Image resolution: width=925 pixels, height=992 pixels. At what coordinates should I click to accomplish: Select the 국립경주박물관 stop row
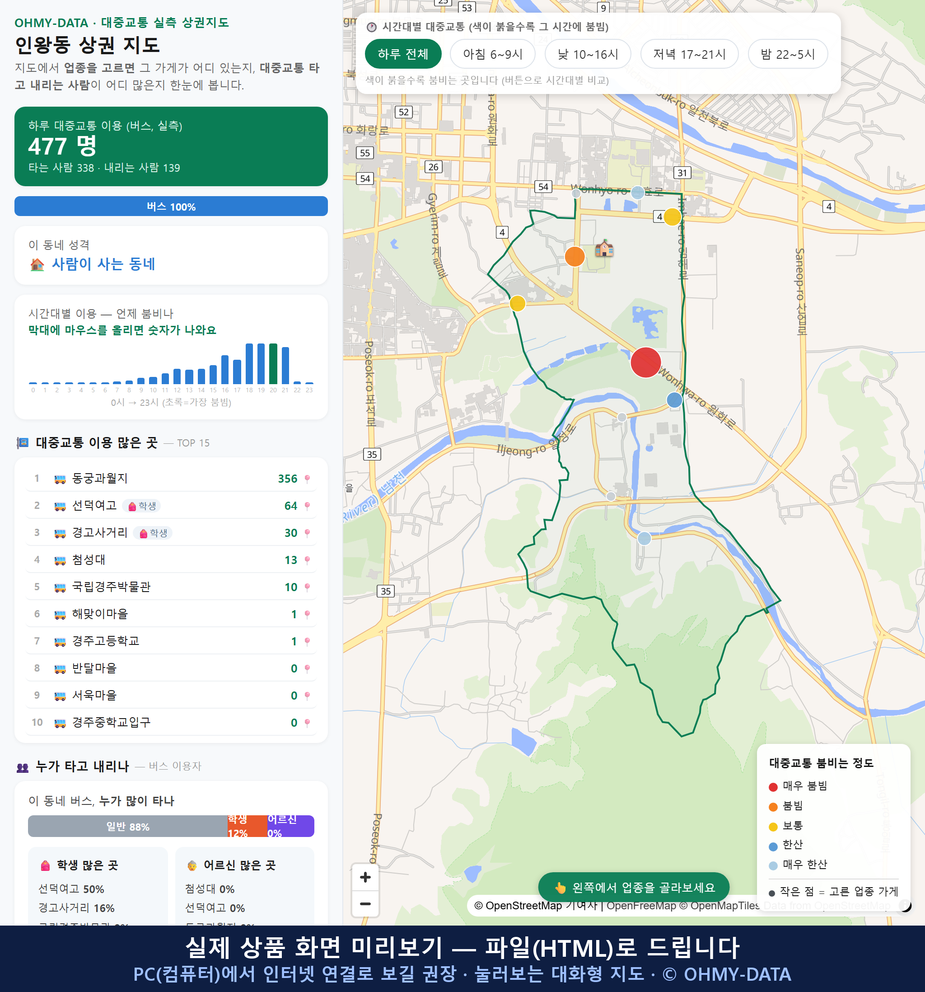(171, 587)
